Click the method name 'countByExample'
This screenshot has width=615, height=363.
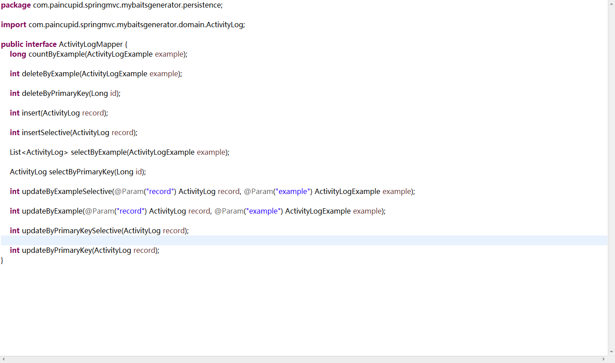tap(56, 54)
